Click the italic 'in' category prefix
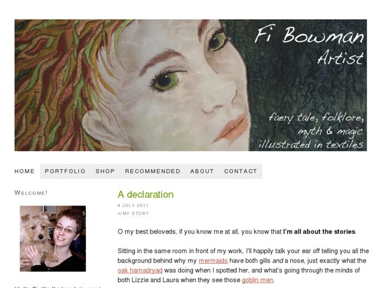The height and width of the screenshot is (288, 385). [x=119, y=213]
